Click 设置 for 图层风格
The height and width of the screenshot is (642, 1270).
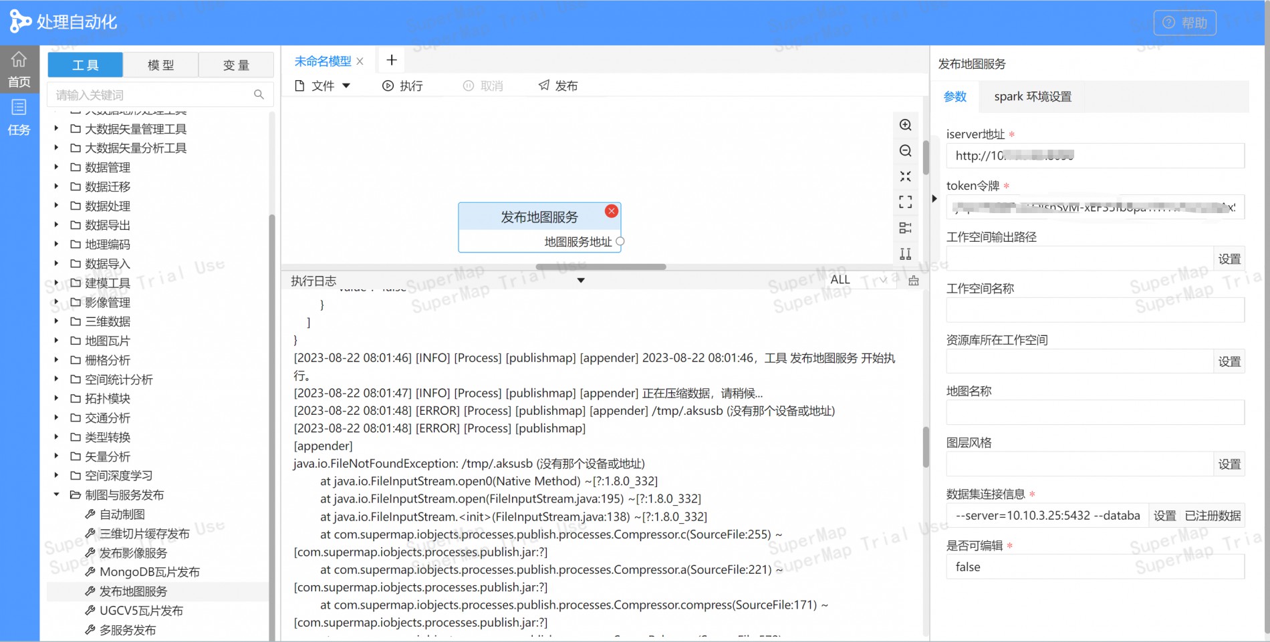[1229, 464]
